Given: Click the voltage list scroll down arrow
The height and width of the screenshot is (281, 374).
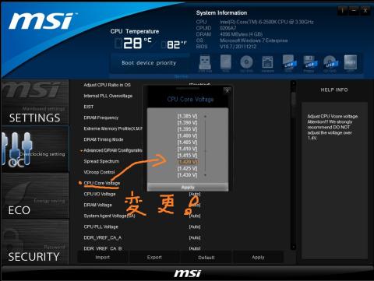Looking at the screenshot, I should click(205, 175).
